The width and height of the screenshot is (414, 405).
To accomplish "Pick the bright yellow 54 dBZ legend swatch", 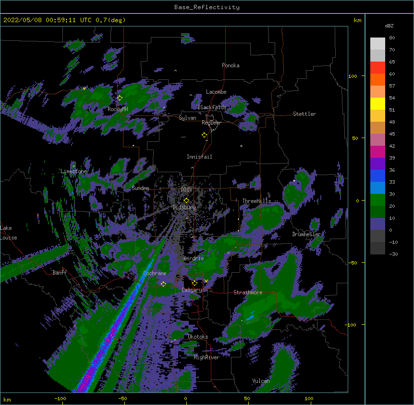I will coord(377,103).
